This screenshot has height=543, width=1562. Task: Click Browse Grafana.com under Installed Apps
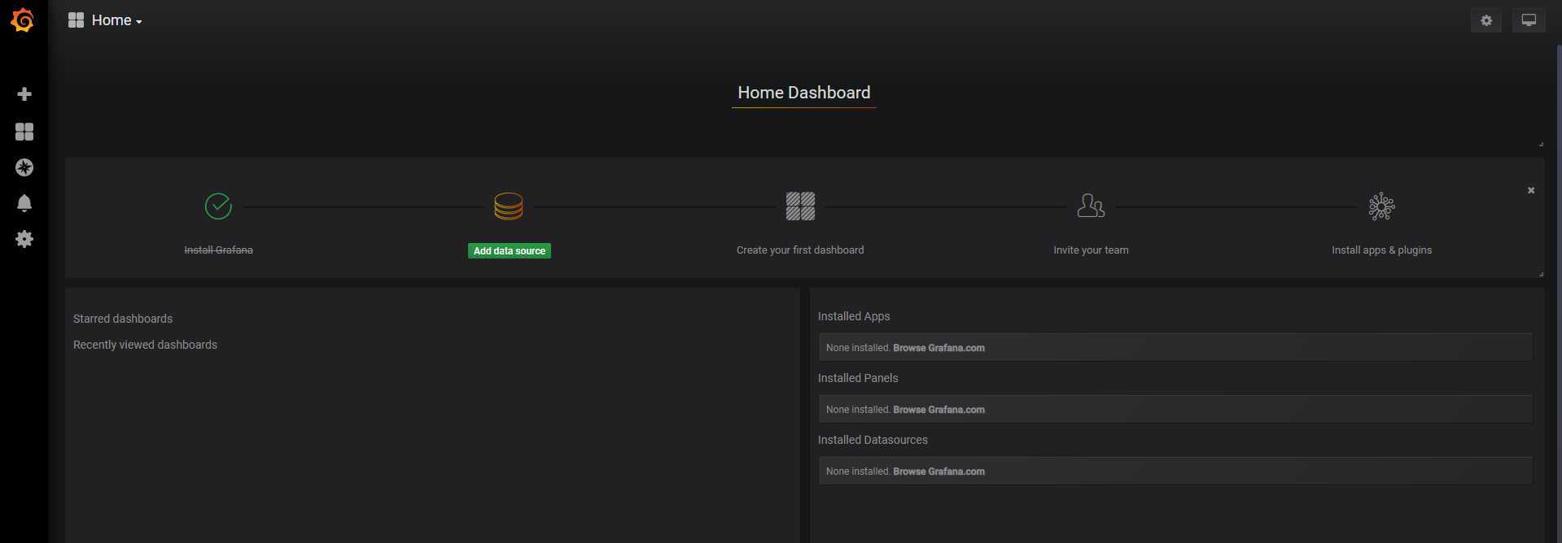pyautogui.click(x=939, y=348)
